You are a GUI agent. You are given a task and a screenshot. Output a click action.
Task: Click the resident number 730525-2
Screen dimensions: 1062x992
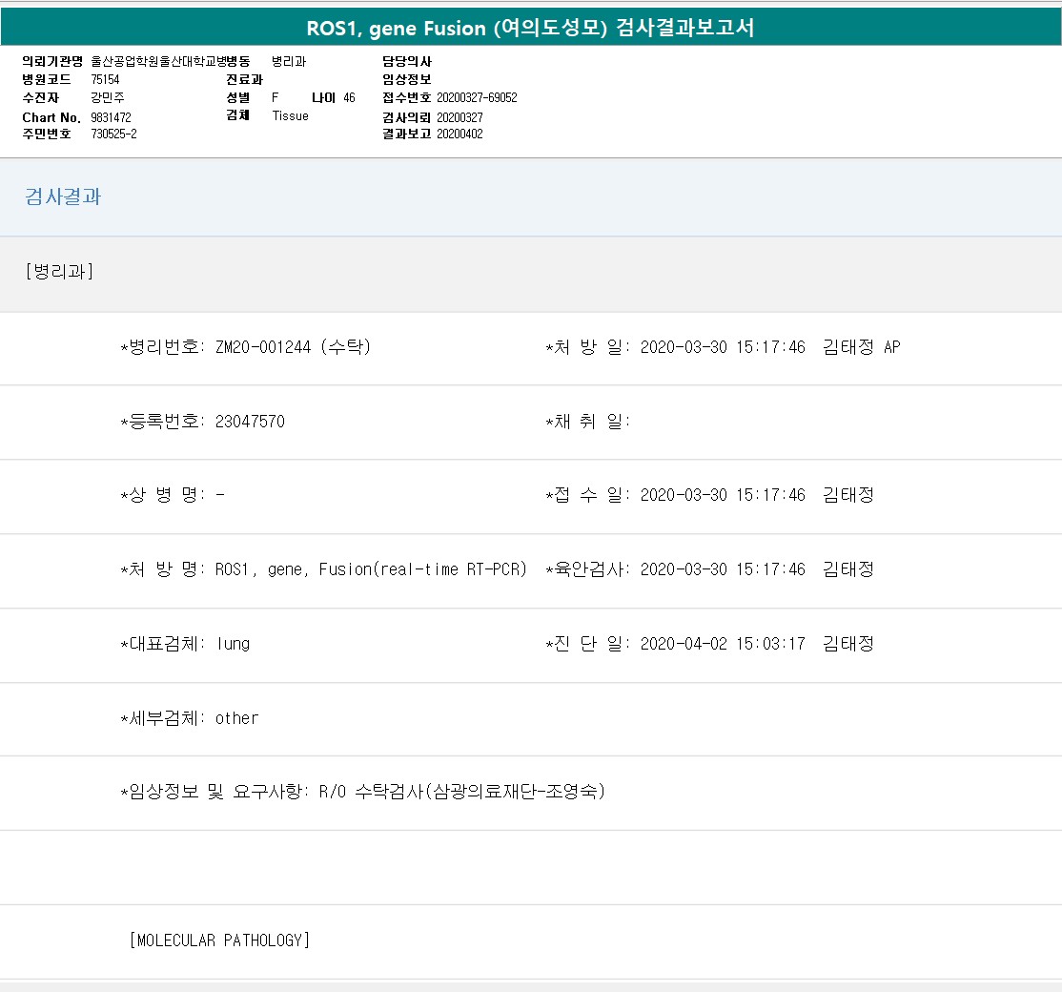tap(113, 134)
